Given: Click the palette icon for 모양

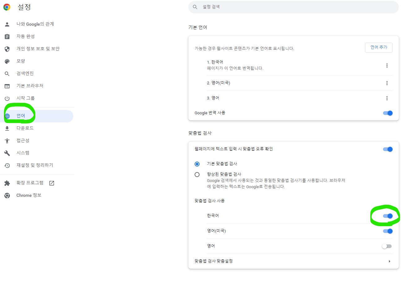Looking at the screenshot, I should (x=7, y=61).
